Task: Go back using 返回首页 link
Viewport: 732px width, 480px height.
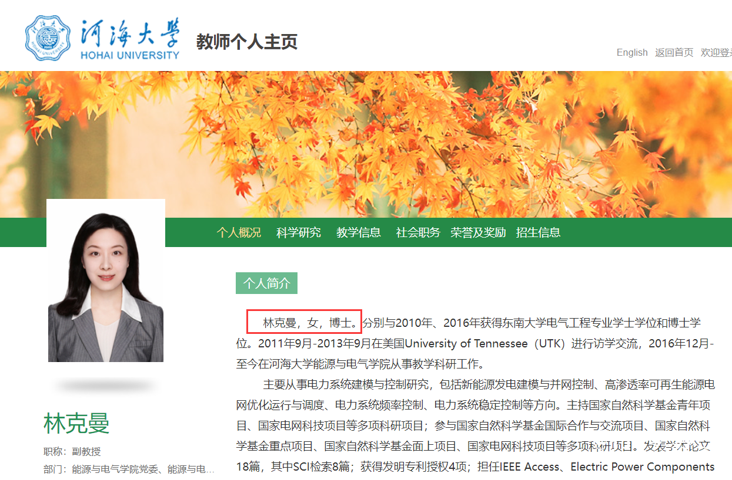Action: (674, 52)
